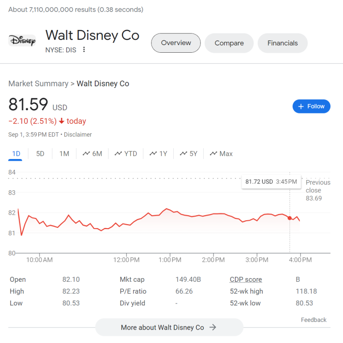Open the Disclaimer link
The height and width of the screenshot is (343, 343).
point(78,134)
